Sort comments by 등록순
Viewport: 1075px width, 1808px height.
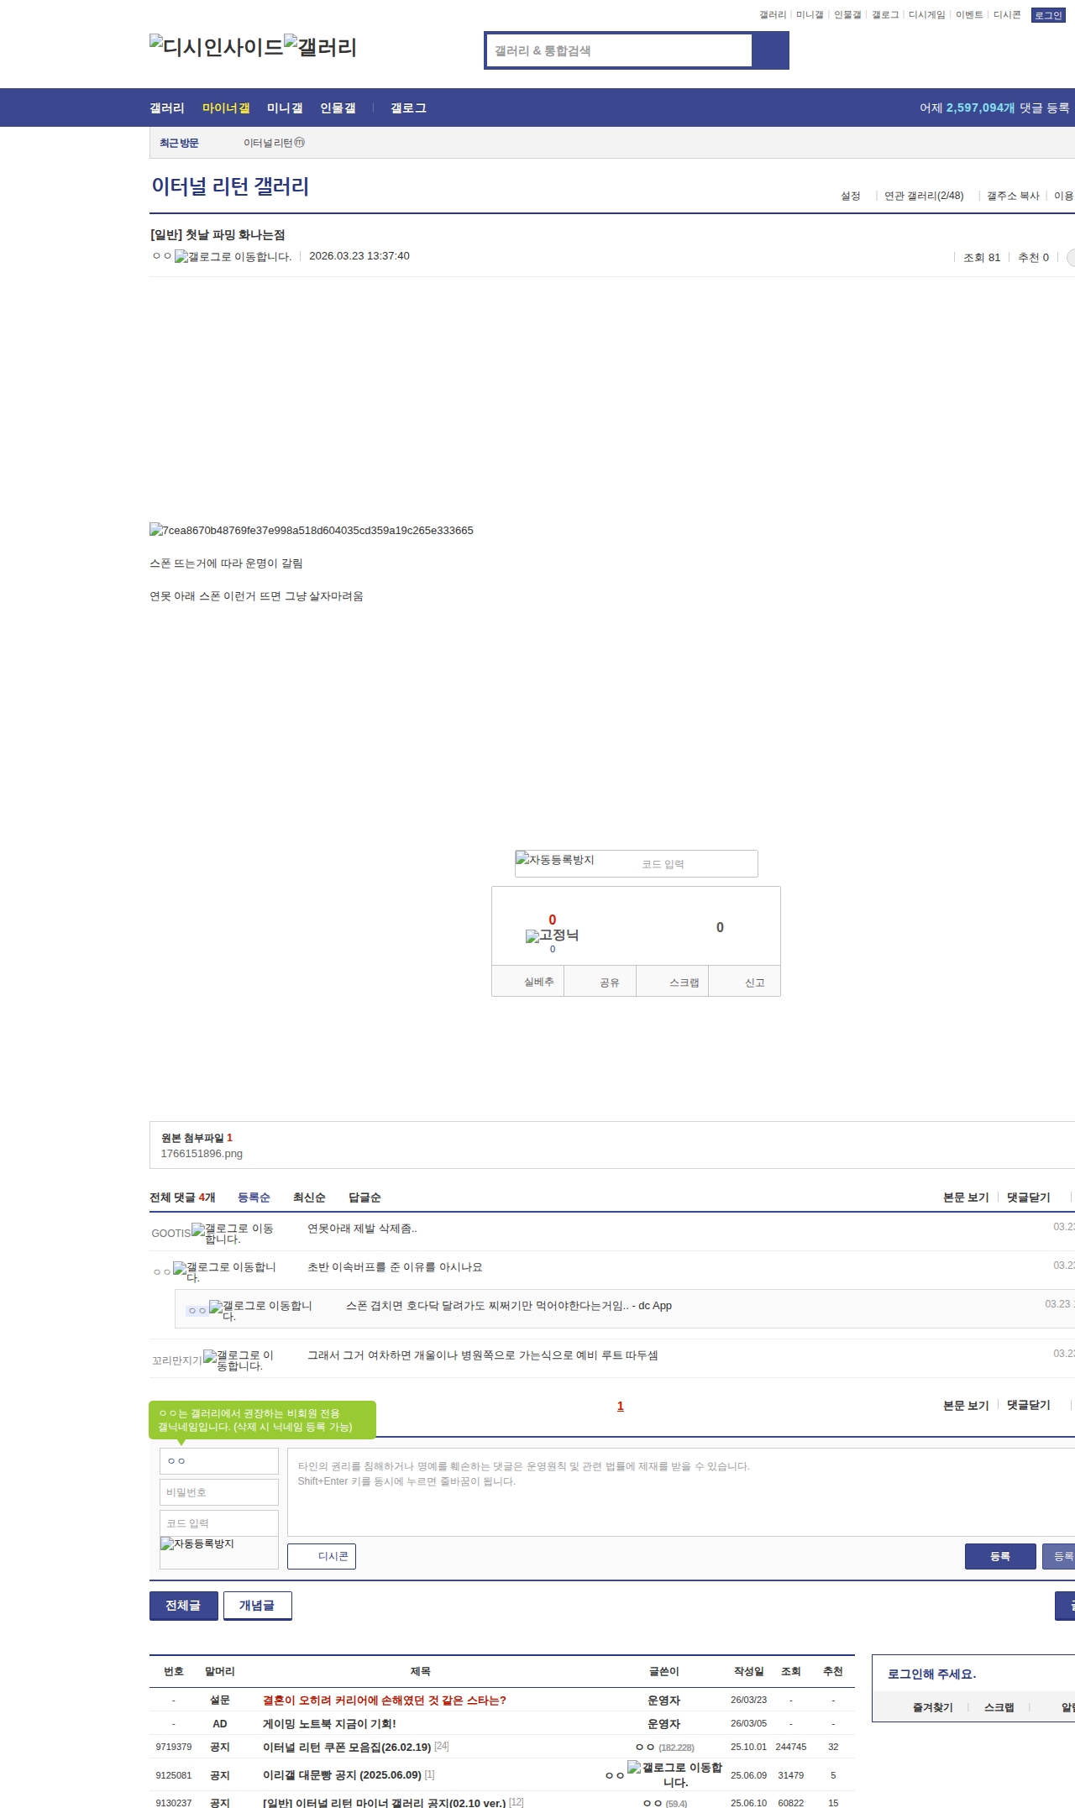pyautogui.click(x=254, y=1197)
